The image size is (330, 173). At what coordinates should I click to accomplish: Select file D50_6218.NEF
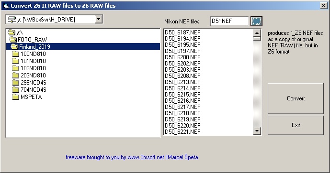coord(182,113)
